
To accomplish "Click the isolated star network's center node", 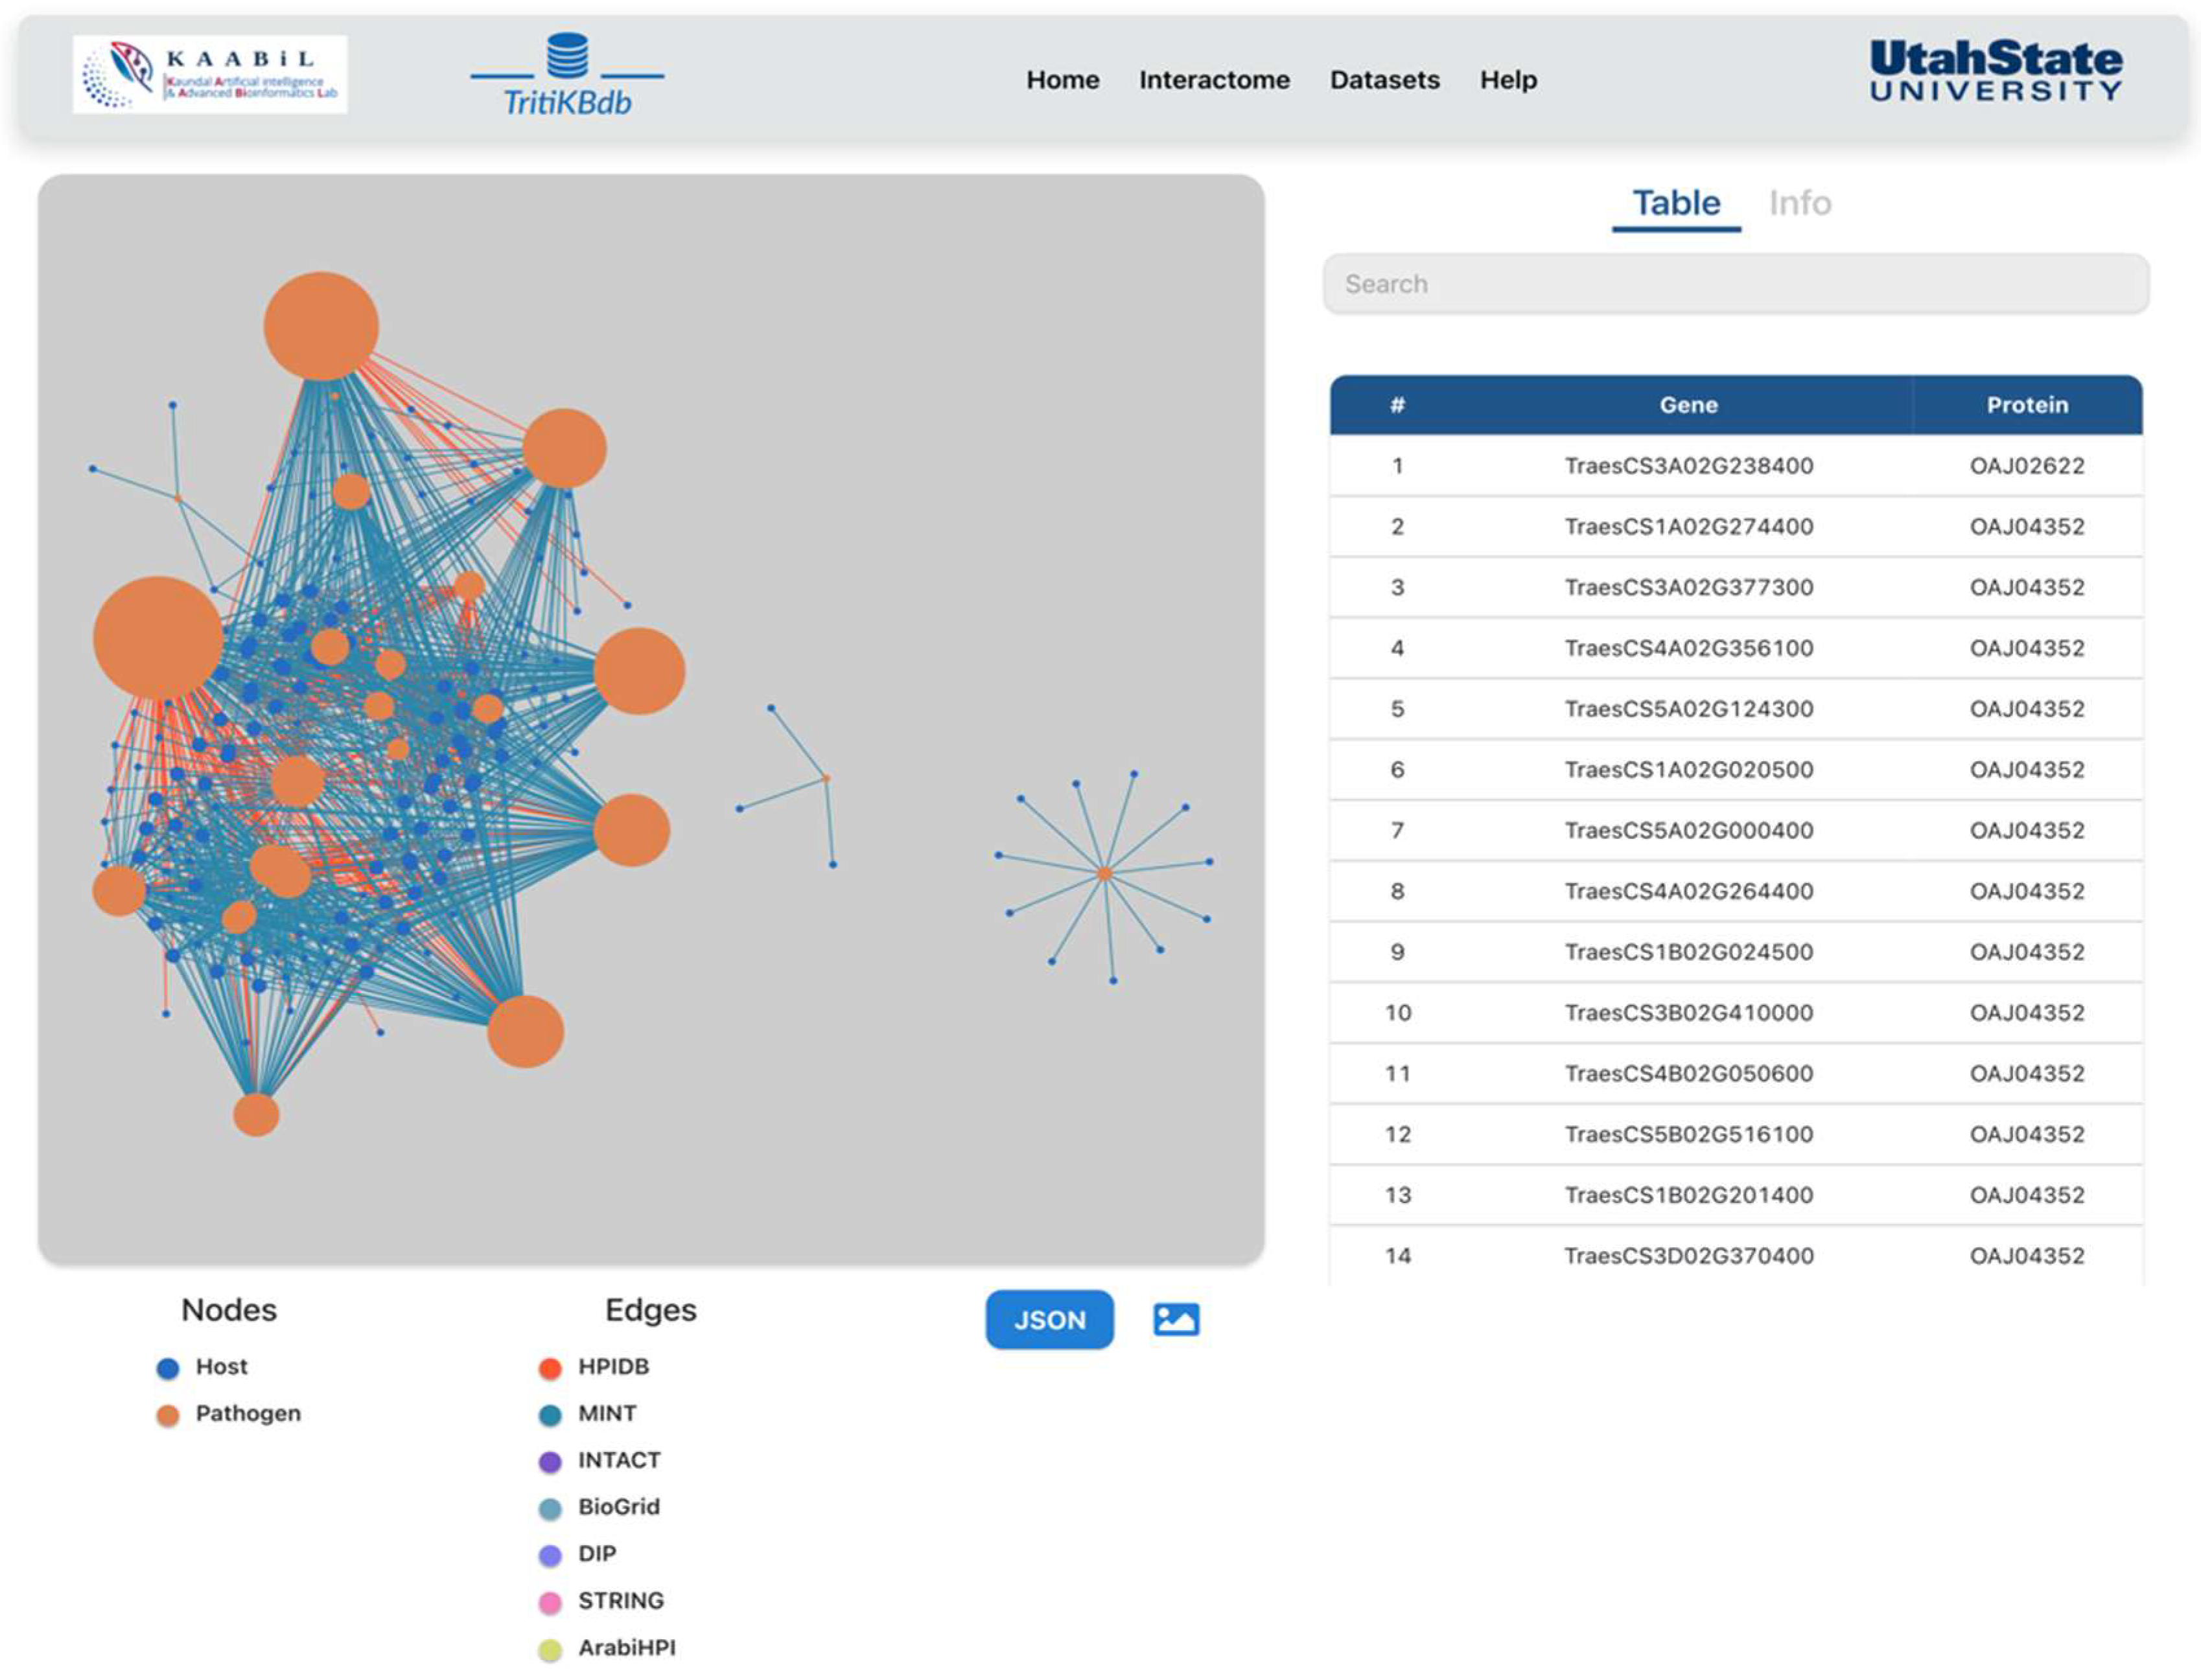I will pos(1104,874).
